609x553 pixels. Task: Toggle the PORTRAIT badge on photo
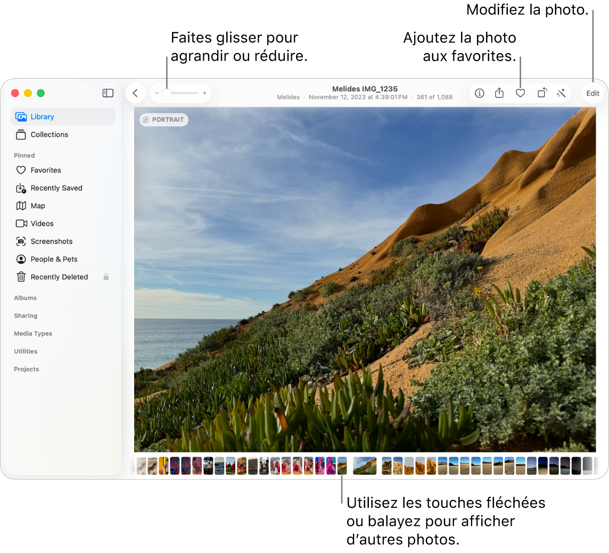(164, 120)
